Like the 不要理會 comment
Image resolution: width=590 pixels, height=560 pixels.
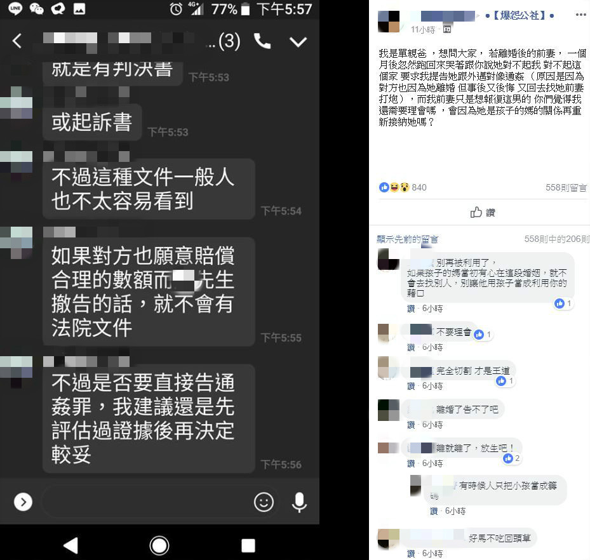coord(411,347)
